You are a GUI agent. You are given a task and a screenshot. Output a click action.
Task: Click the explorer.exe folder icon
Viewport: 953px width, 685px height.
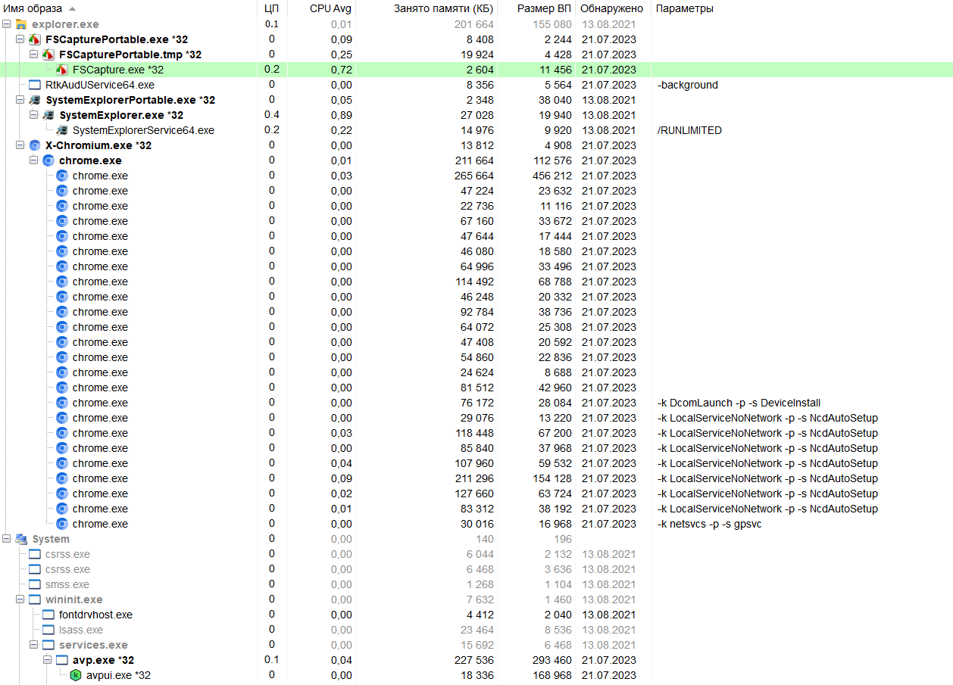click(21, 24)
